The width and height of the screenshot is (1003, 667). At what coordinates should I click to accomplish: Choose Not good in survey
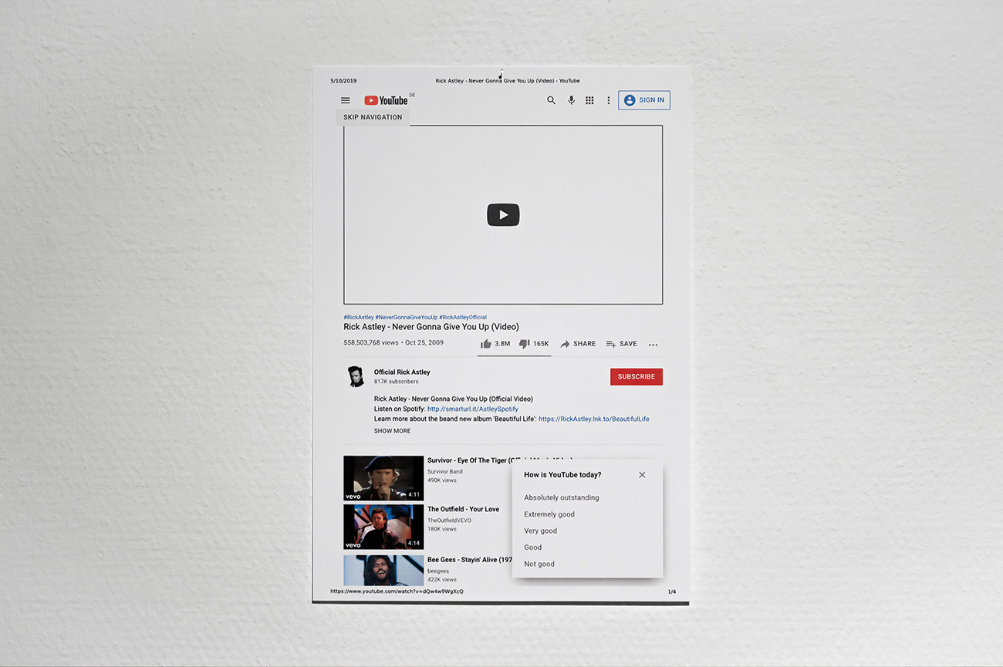coord(539,564)
